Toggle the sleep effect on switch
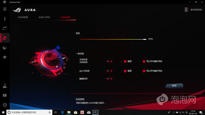The height and width of the screenshot is (115, 205). (109, 79)
